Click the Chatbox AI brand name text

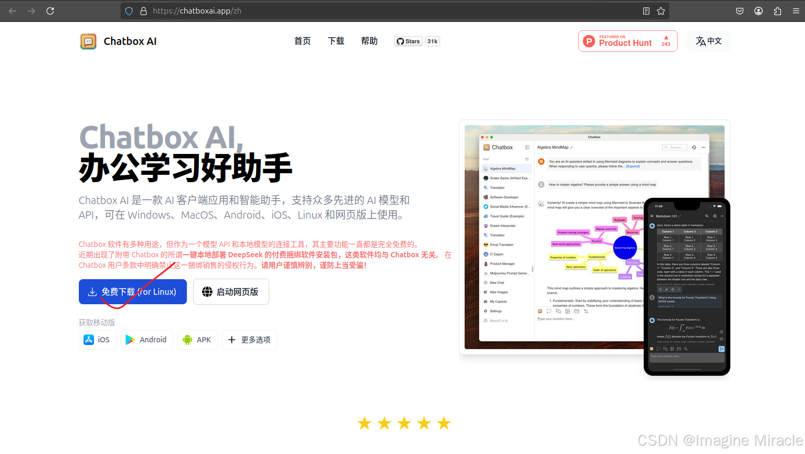click(130, 41)
